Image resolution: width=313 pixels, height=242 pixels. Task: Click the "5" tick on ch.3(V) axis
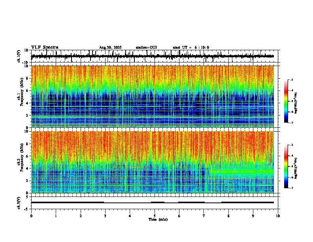pos(27,197)
